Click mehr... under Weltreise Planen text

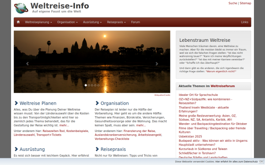click(x=64, y=125)
